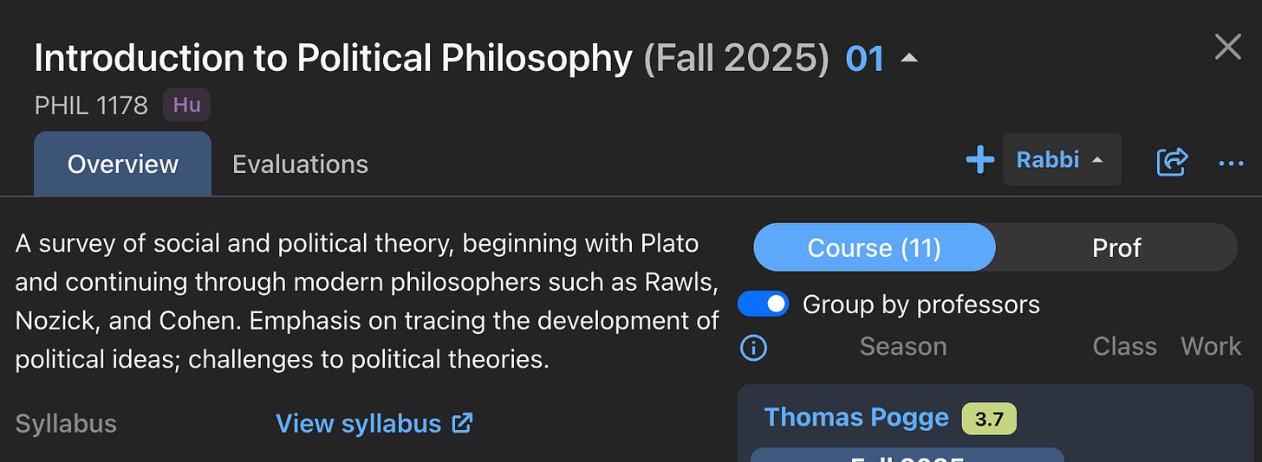Click the caret beside the Rabbi label
The width and height of the screenshot is (1262, 462).
[x=1097, y=160]
